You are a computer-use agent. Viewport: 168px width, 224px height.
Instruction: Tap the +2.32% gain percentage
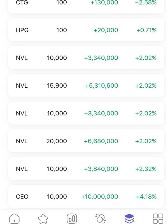[146, 169]
